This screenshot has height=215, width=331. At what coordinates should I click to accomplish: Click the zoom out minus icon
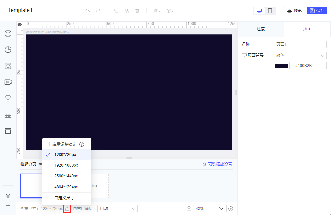189,209
